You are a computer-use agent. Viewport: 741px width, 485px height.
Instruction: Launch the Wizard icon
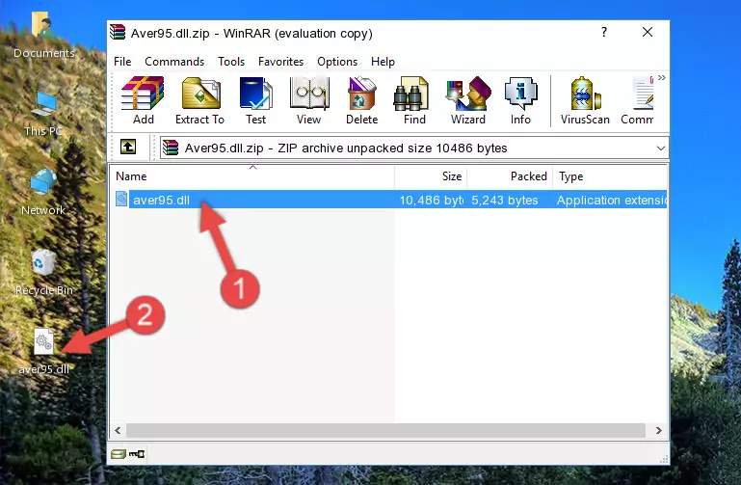coord(468,100)
